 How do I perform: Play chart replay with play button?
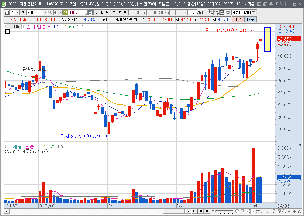coord(188,211)
